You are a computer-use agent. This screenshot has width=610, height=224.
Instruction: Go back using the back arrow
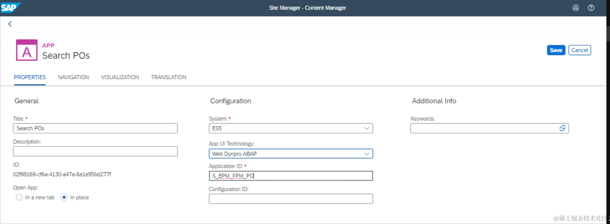click(10, 24)
